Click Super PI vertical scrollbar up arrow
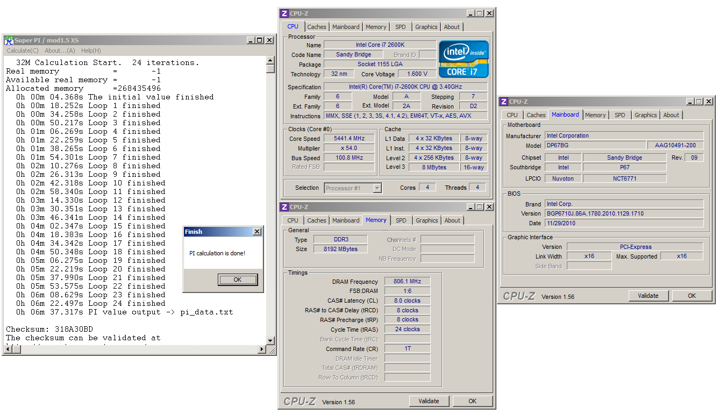Screen dimensions: 719x415 click(270, 60)
